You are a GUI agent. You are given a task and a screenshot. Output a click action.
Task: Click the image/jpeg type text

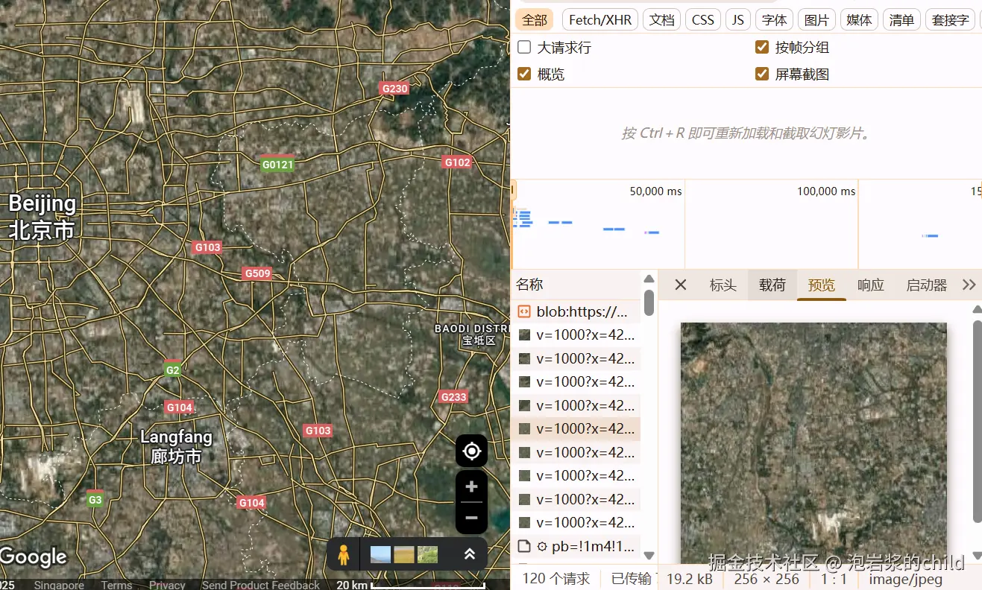(907, 579)
